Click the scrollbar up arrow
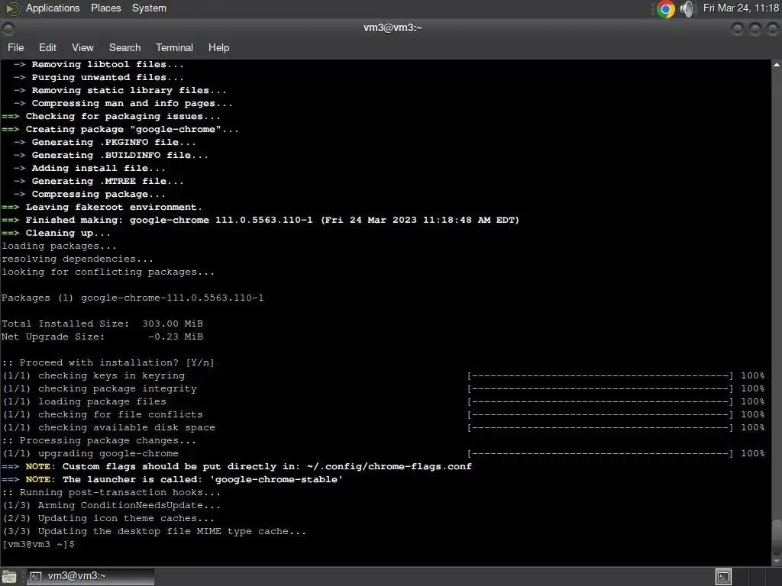Viewport: 782px width, 586px height. (777, 65)
